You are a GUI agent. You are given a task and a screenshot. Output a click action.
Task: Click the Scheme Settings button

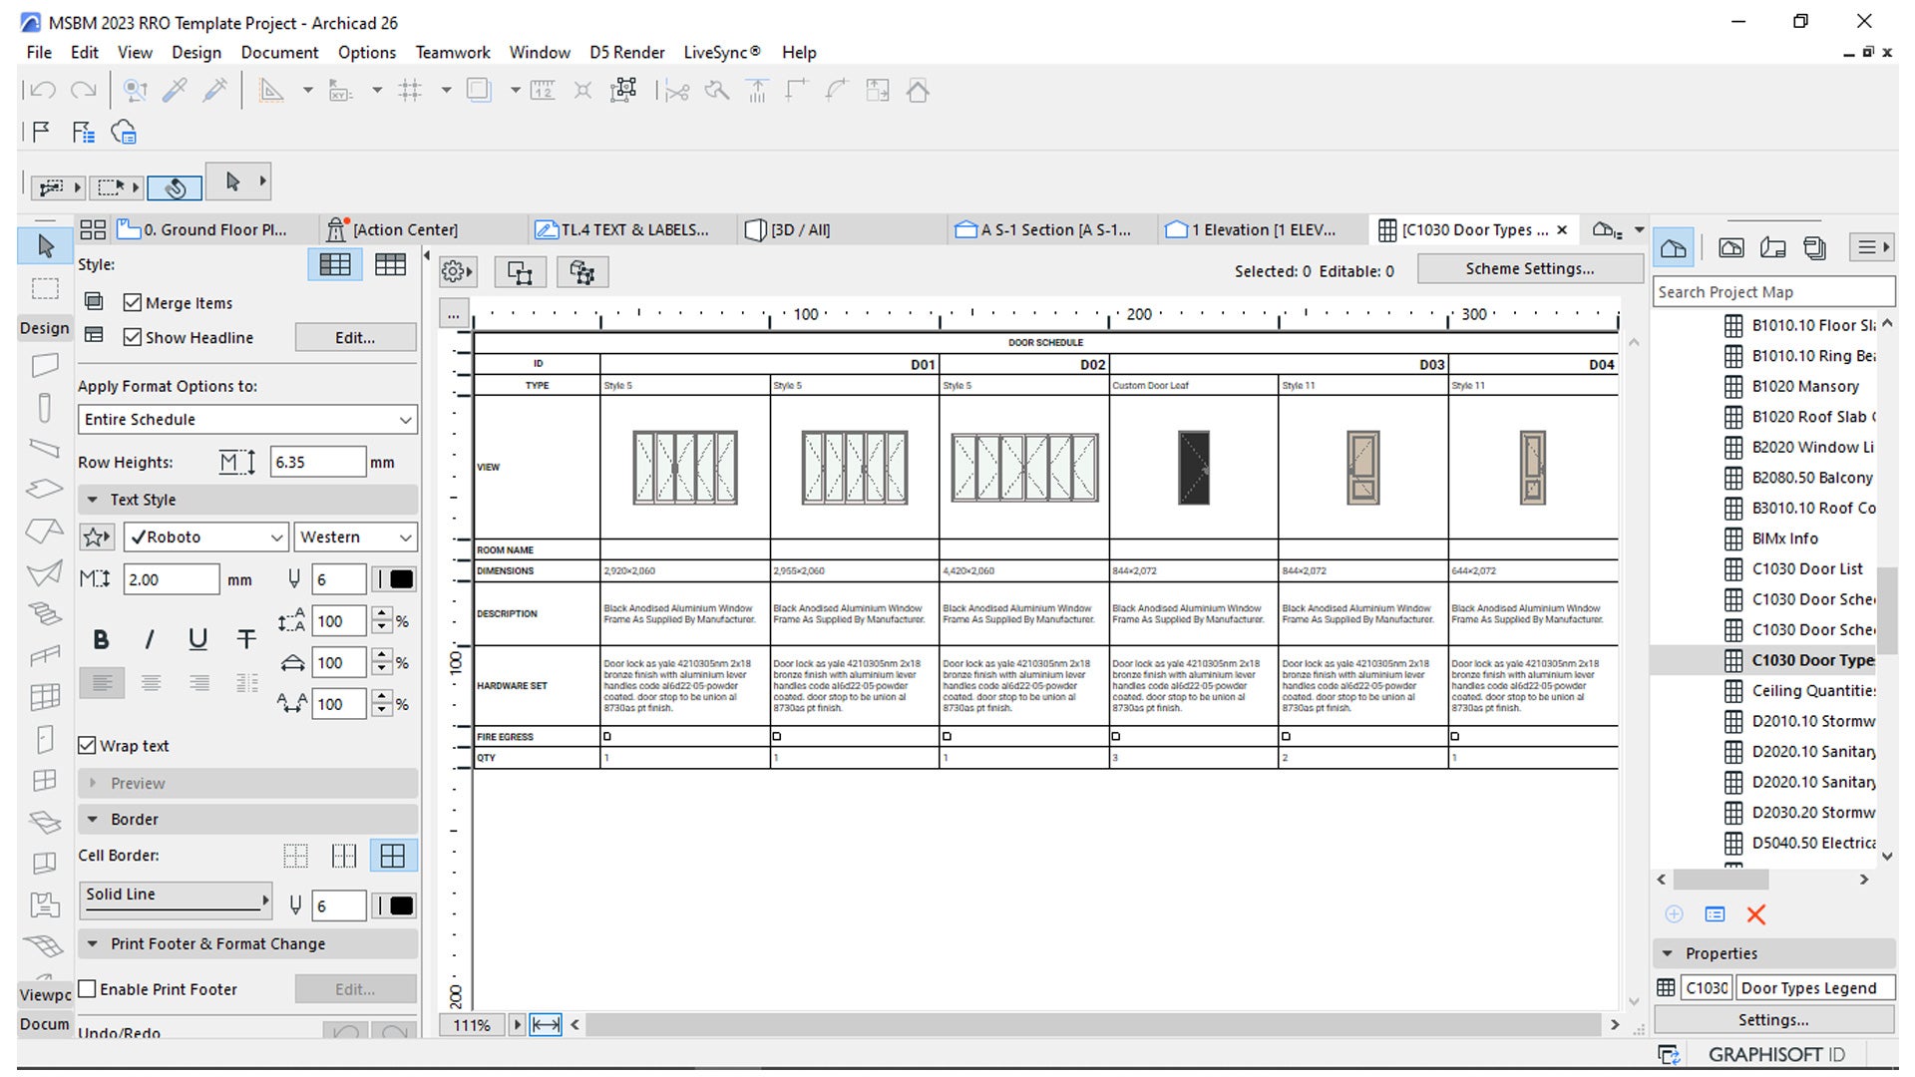[1528, 268]
